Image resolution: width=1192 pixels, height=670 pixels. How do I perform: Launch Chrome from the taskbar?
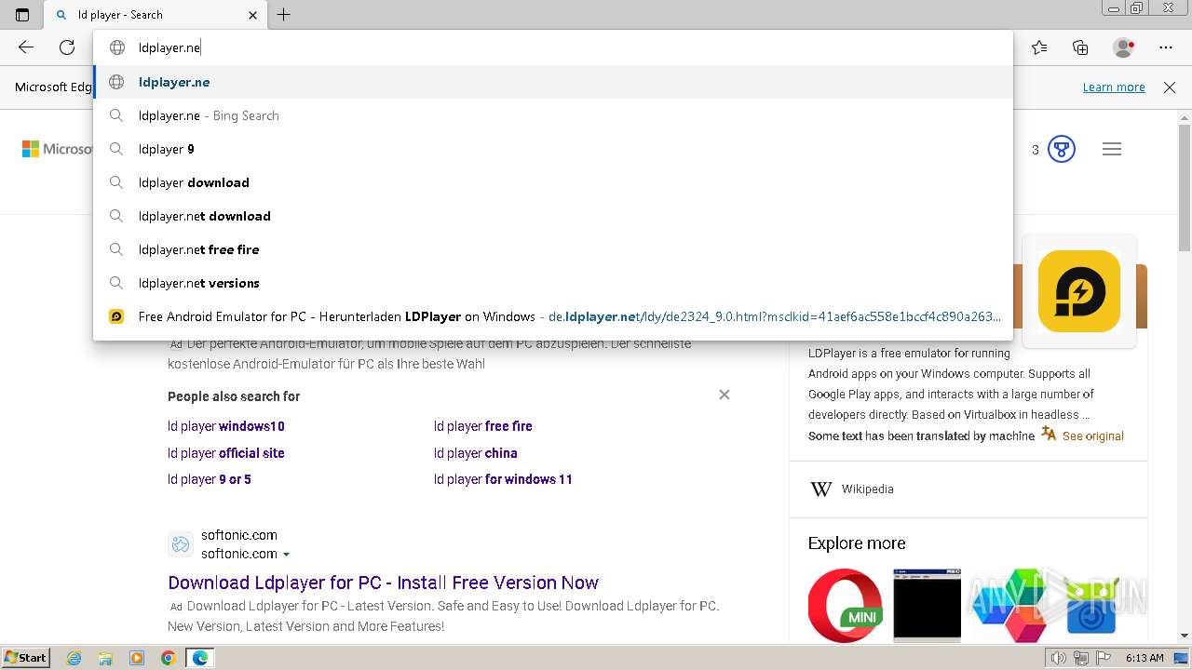[169, 658]
